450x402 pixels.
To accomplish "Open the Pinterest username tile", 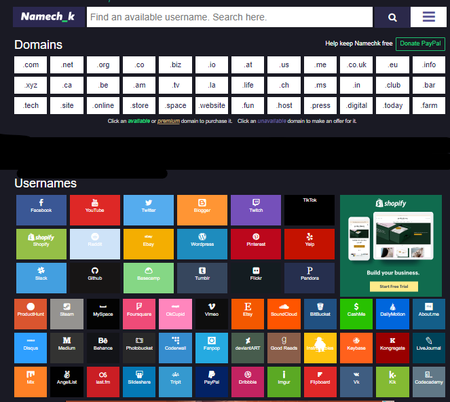I will [256, 244].
